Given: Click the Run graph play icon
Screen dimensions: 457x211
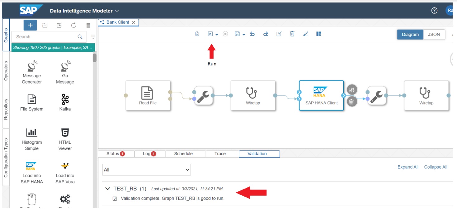Looking at the screenshot, I should [210, 34].
